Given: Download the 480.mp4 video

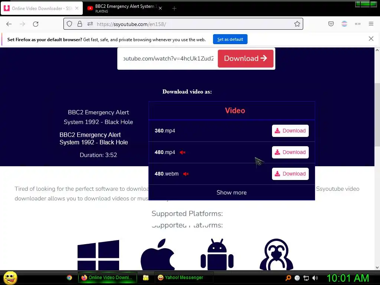Looking at the screenshot, I should click(x=290, y=153).
